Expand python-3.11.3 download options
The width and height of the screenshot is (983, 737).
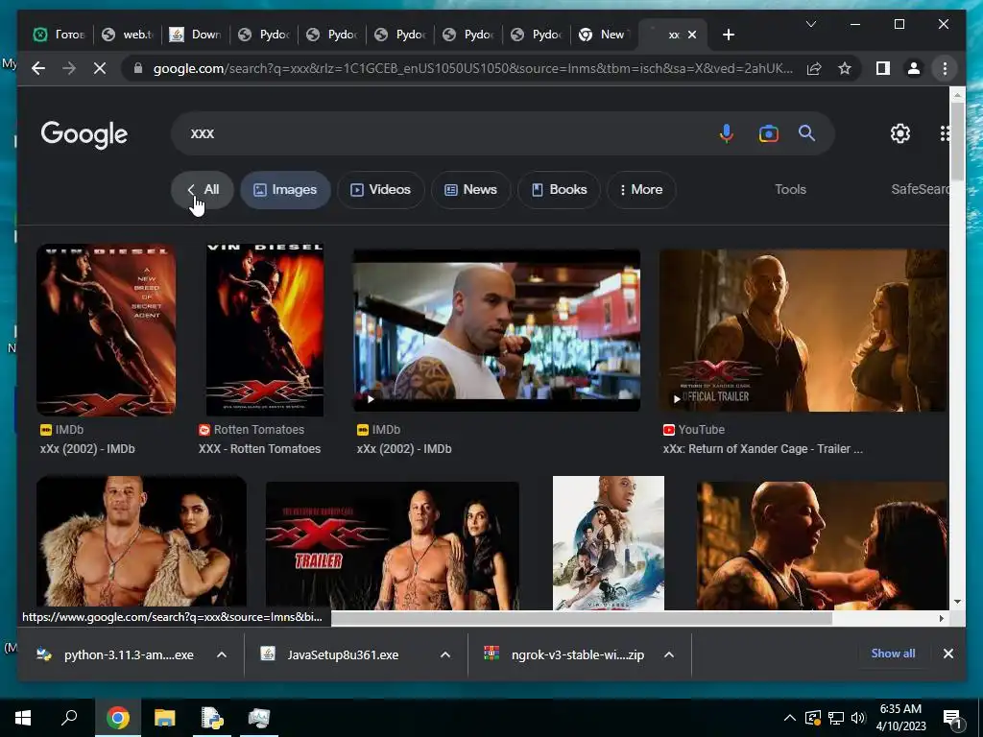222,654
